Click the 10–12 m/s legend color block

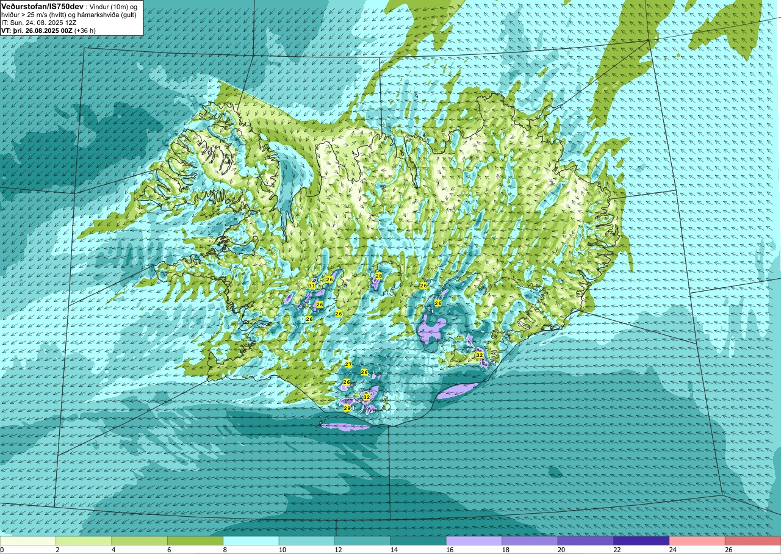pyautogui.click(x=307, y=541)
